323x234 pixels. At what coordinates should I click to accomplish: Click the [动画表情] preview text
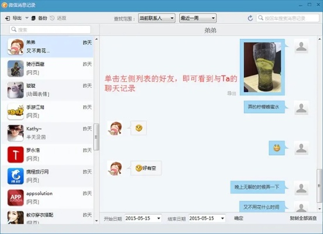point(37,94)
